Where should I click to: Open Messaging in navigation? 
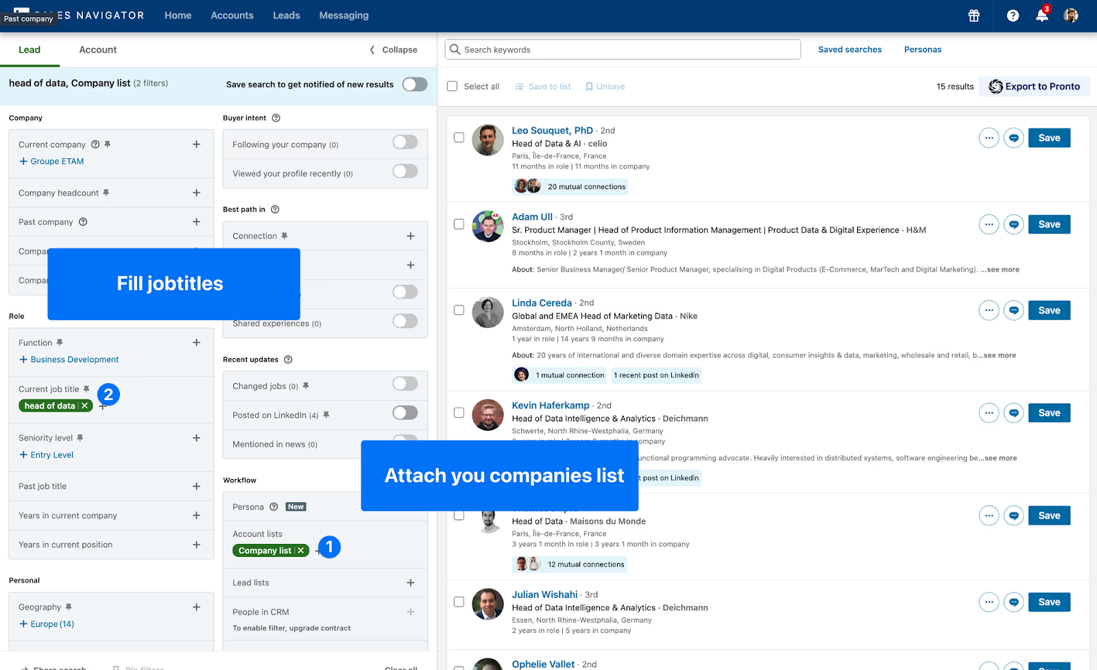pos(344,15)
